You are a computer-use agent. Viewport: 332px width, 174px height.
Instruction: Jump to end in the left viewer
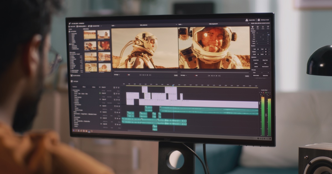click(150, 75)
